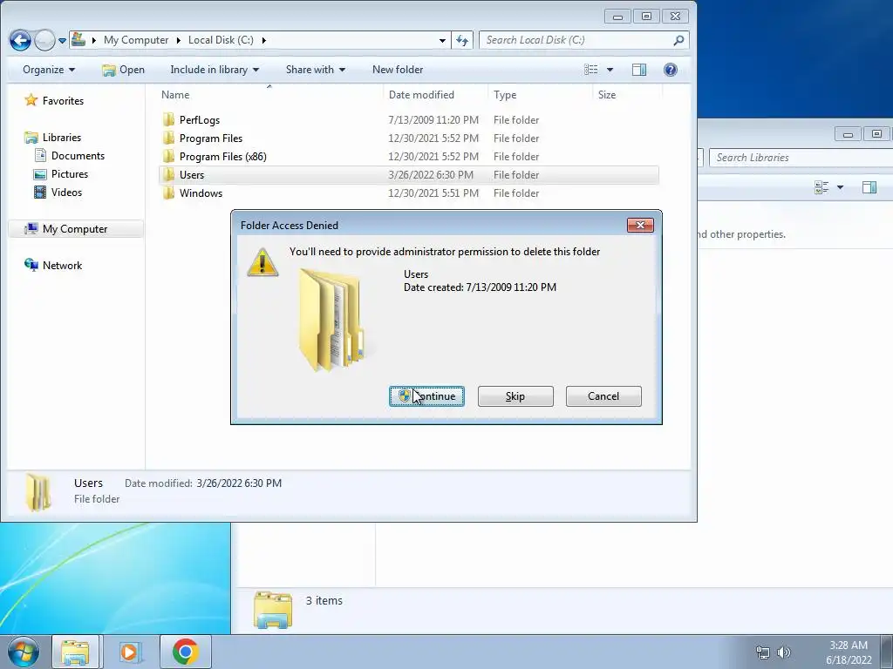
Task: Click the volume speaker tray icon
Action: 784,652
